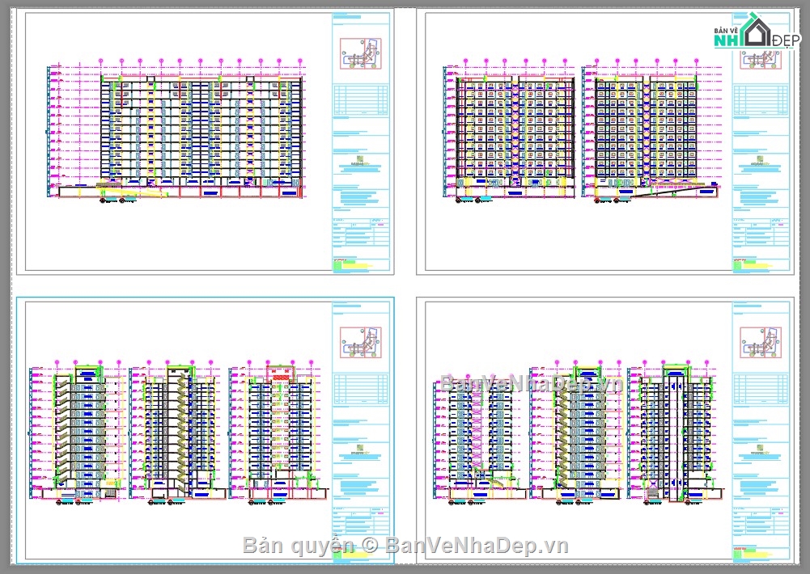The width and height of the screenshot is (810, 574).
Task: Click key plan thumbnail in bottom-right sheet
Action: pos(760,342)
